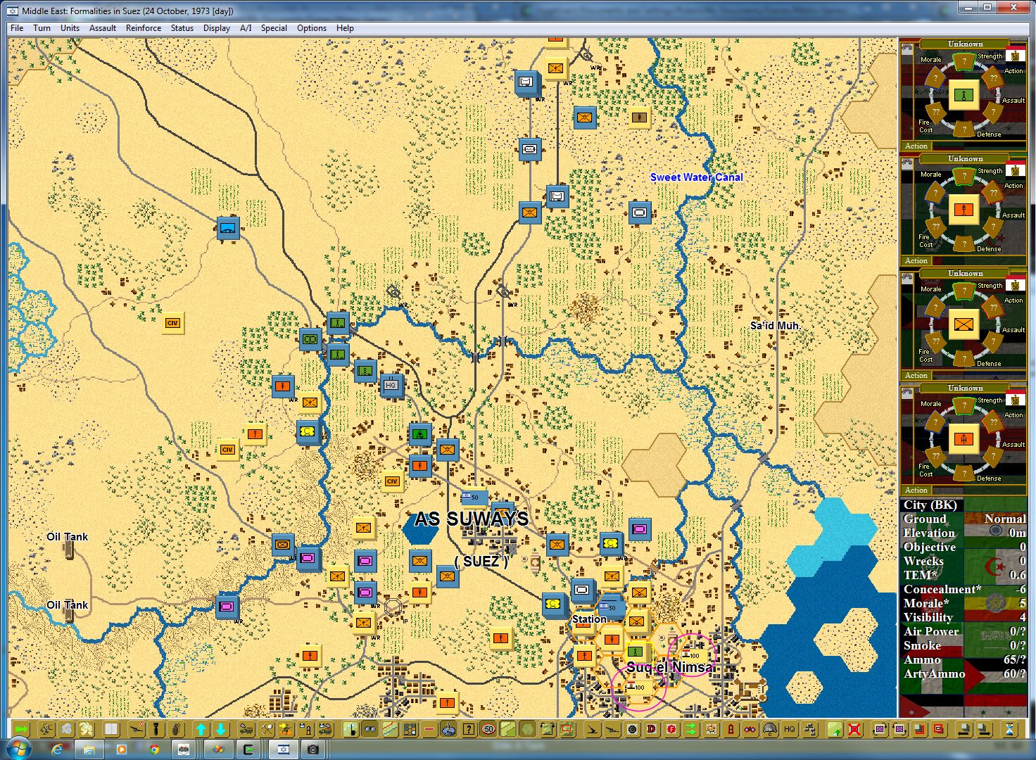
Task: Click the airplane toolbar icon
Action: (593, 729)
